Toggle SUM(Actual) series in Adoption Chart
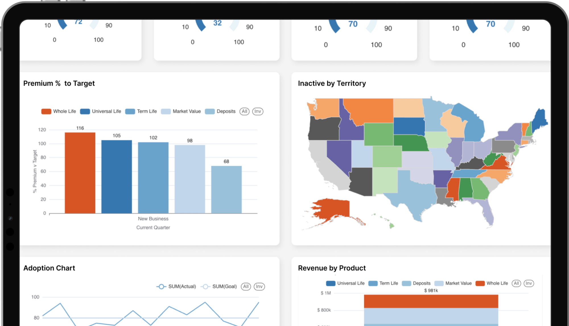The image size is (569, 326). coord(176,286)
